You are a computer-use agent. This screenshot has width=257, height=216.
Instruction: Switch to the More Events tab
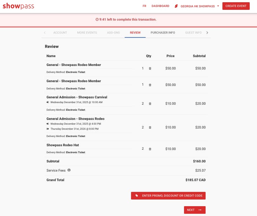click(x=87, y=33)
